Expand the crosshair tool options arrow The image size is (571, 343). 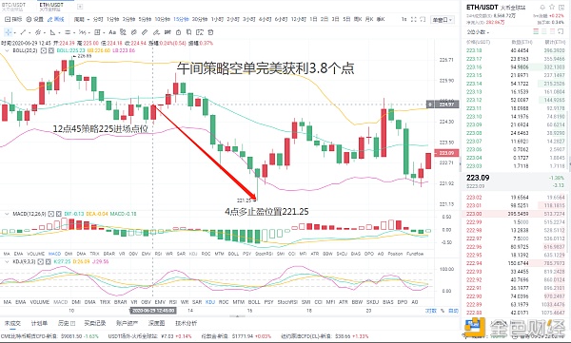(14, 32)
